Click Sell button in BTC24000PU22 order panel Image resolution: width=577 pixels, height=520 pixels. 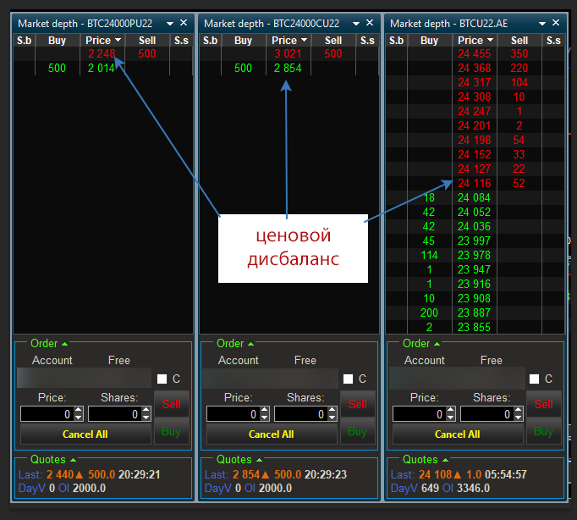pos(172,404)
